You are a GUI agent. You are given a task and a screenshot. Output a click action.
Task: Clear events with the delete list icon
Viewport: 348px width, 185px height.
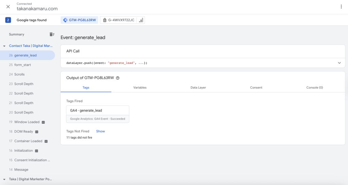pyautogui.click(x=52, y=34)
